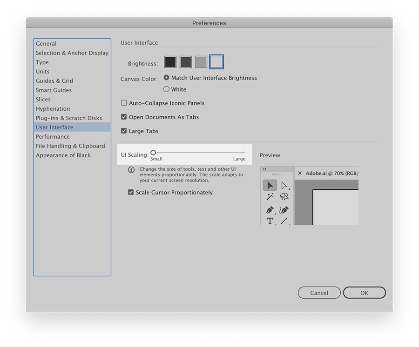Open the Hyphenation preferences category
This screenshot has width=419, height=347.
(x=72, y=109)
